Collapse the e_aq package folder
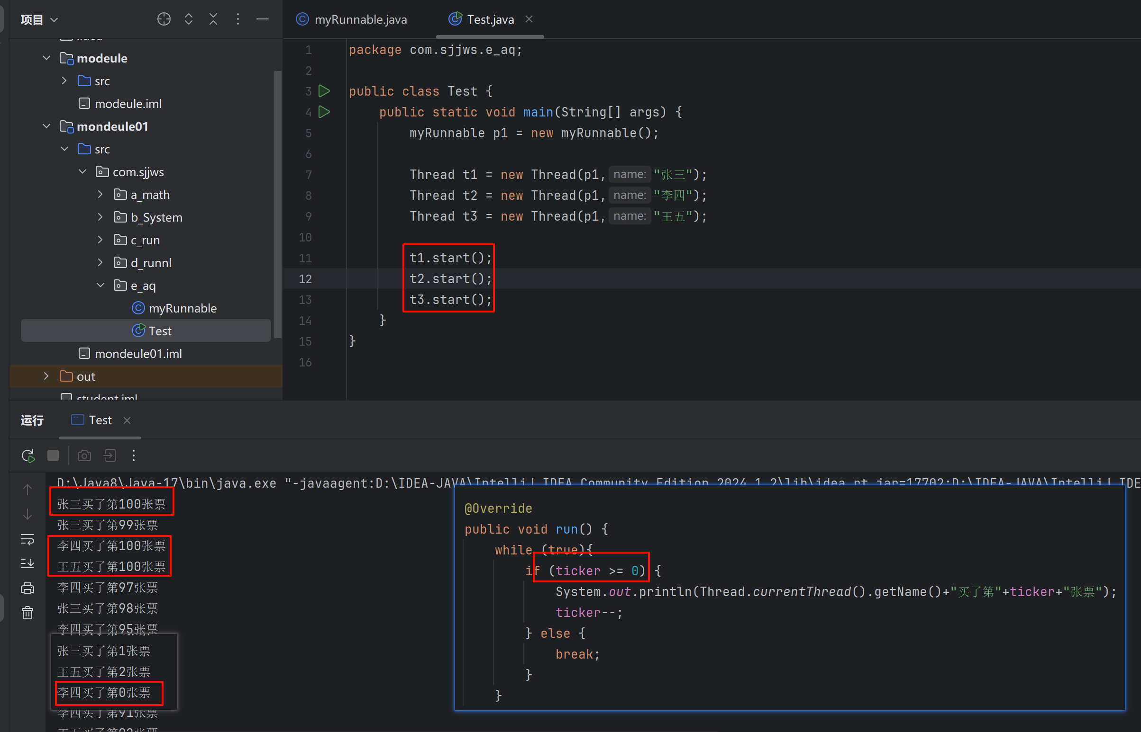Image resolution: width=1141 pixels, height=732 pixels. [100, 285]
